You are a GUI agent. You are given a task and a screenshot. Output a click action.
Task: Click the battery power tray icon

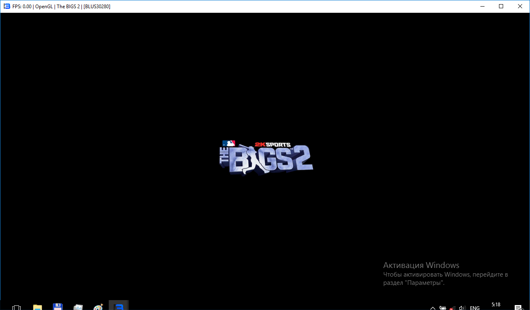[443, 308]
